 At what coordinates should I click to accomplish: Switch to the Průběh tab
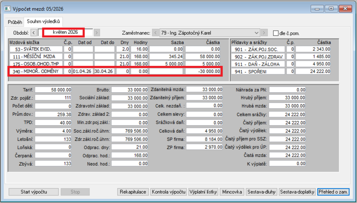pyautogui.click(x=15, y=22)
